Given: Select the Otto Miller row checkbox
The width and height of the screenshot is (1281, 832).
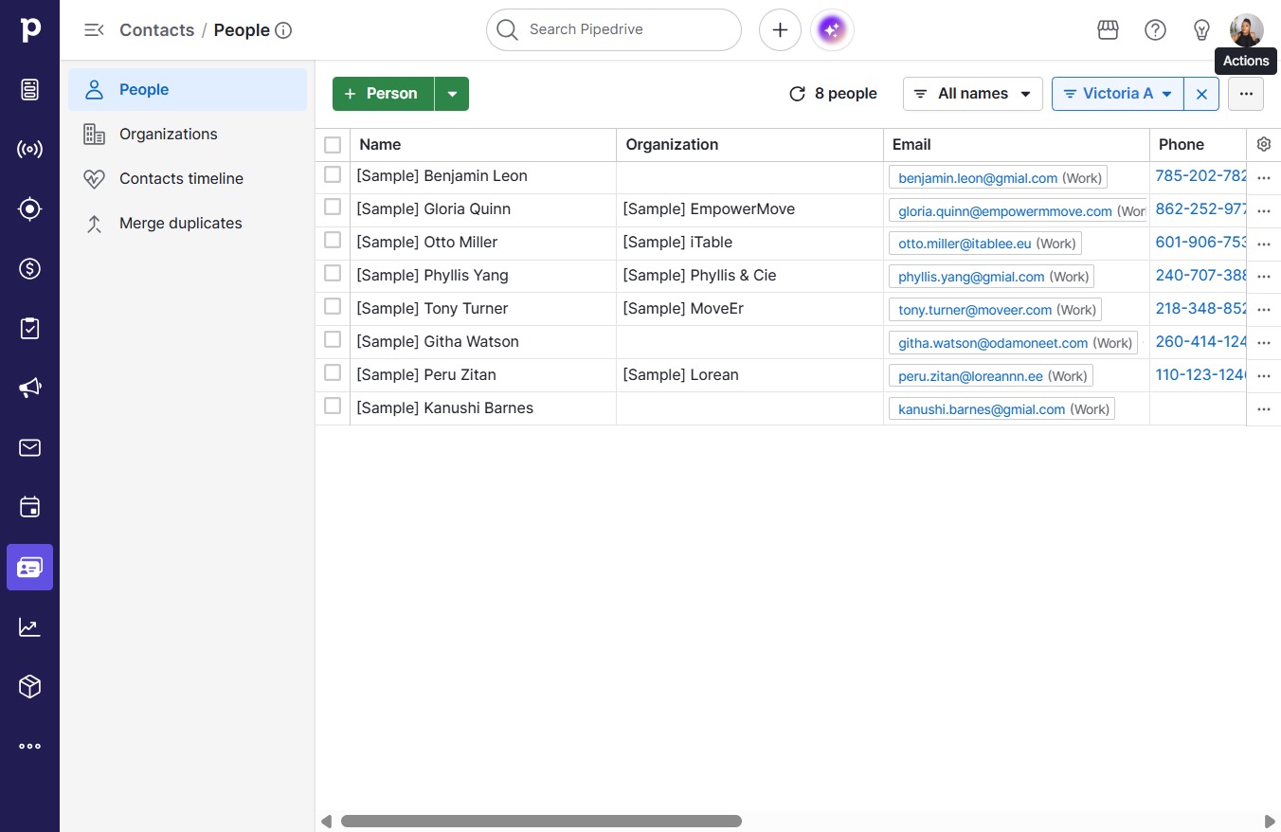Looking at the screenshot, I should tap(333, 240).
